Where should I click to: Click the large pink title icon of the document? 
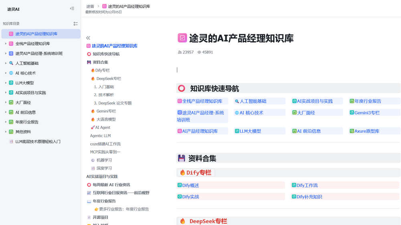coord(182,38)
